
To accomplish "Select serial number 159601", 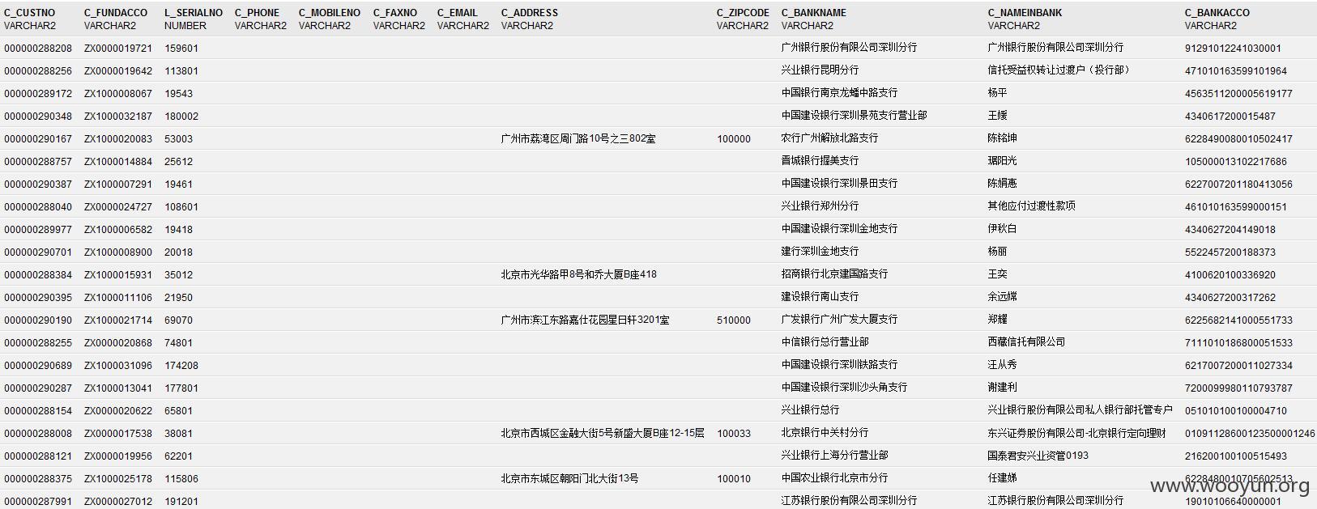I will (181, 49).
